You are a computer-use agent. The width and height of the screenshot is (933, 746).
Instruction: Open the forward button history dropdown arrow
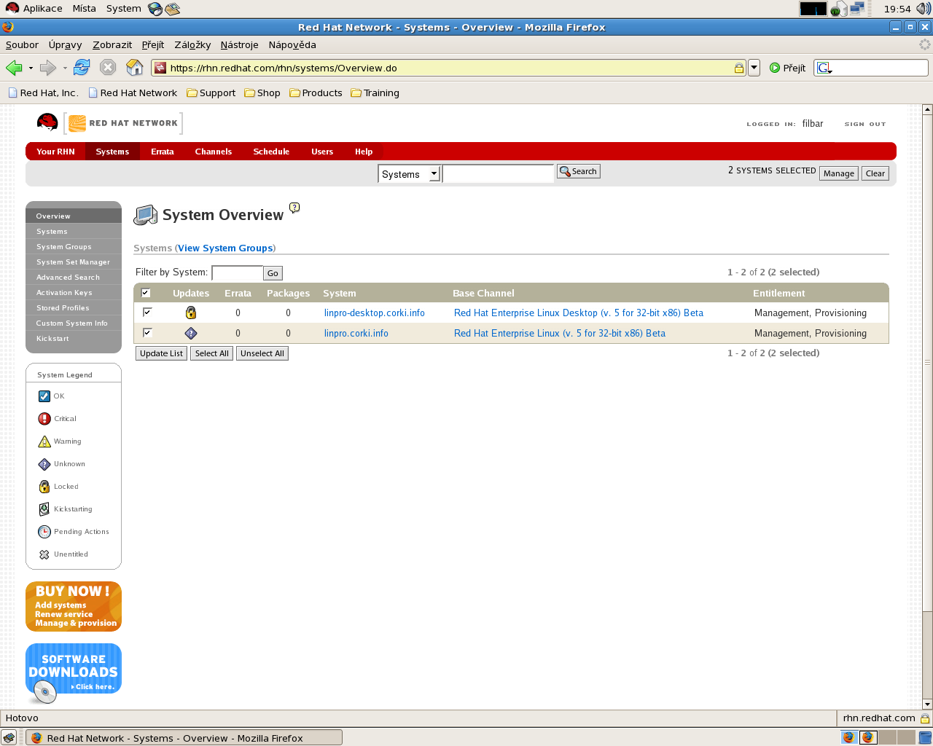(65, 68)
